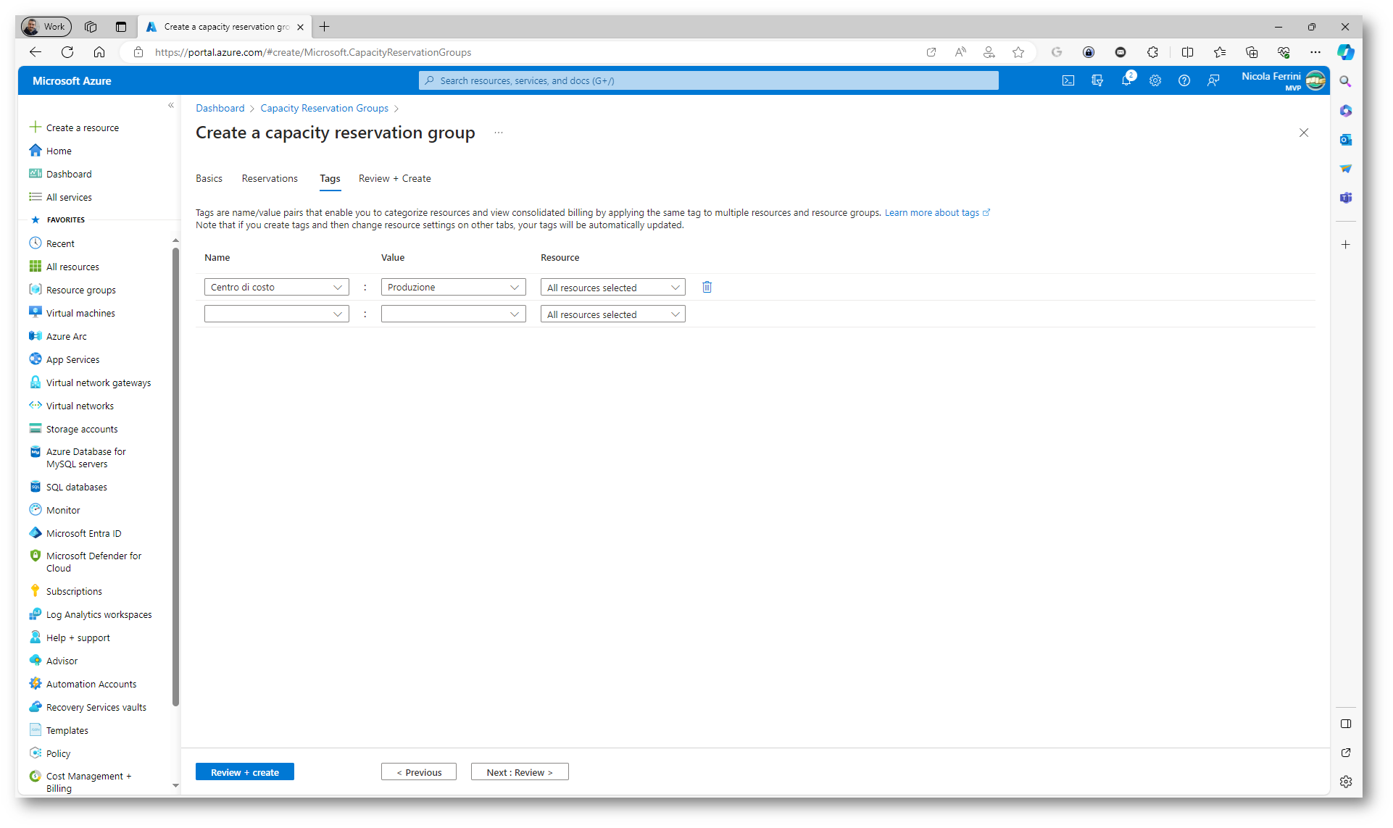Open portal settings gear in Azure header
The width and height of the screenshot is (1393, 828).
pos(1155,80)
